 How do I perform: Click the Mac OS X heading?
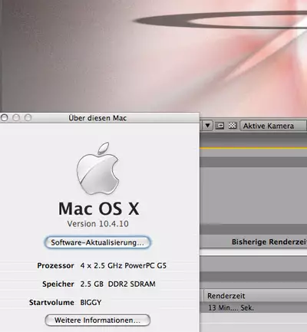99,209
